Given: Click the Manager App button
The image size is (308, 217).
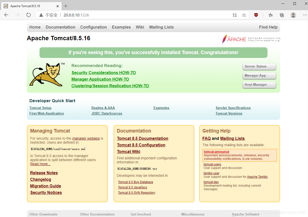Looking at the screenshot, I should tap(259, 76).
